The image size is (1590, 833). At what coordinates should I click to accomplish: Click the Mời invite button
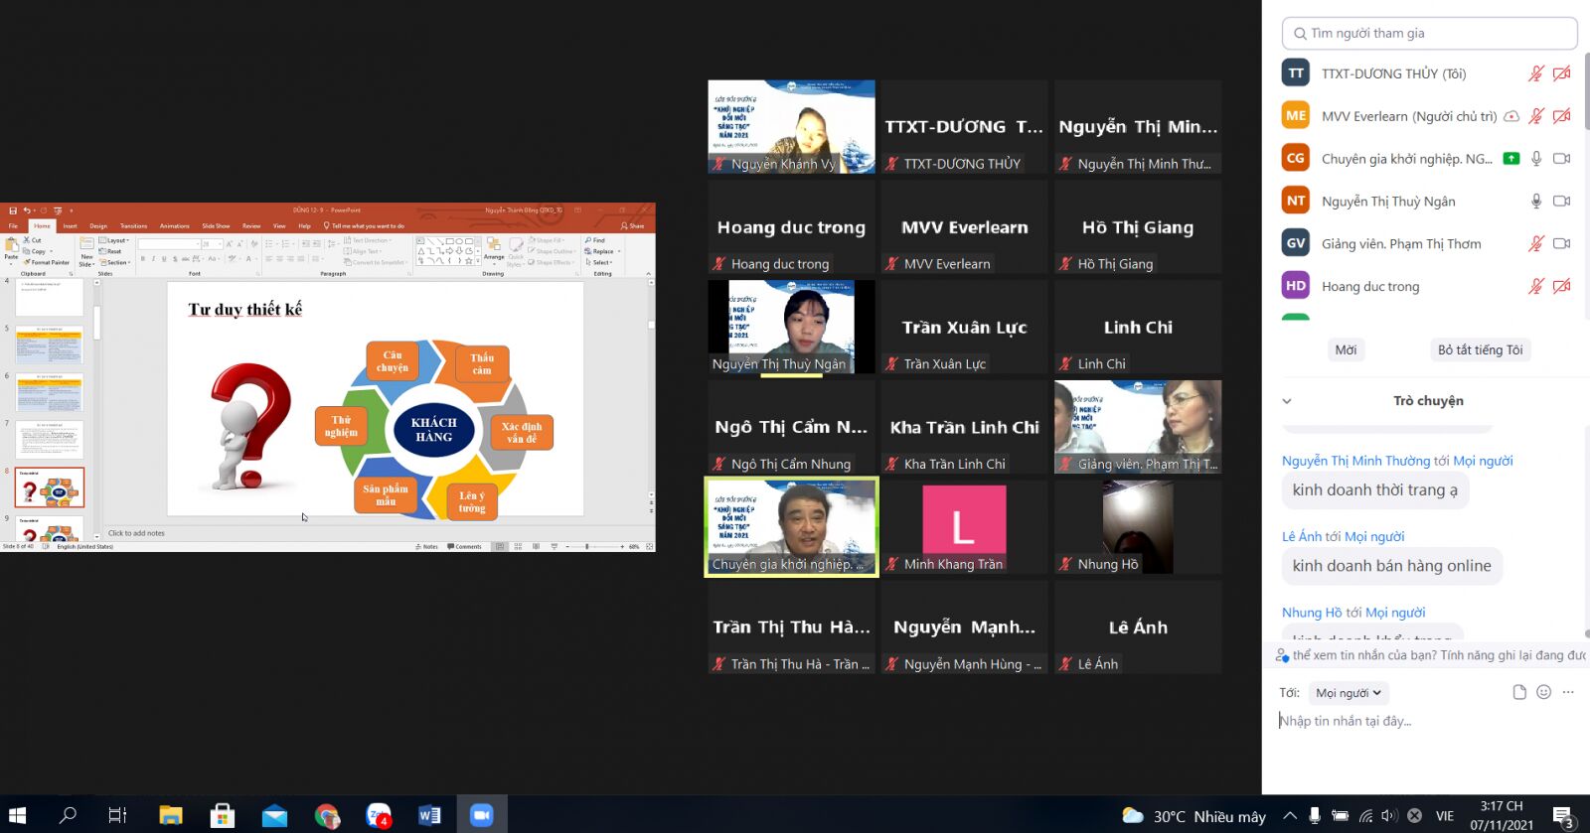click(1346, 349)
